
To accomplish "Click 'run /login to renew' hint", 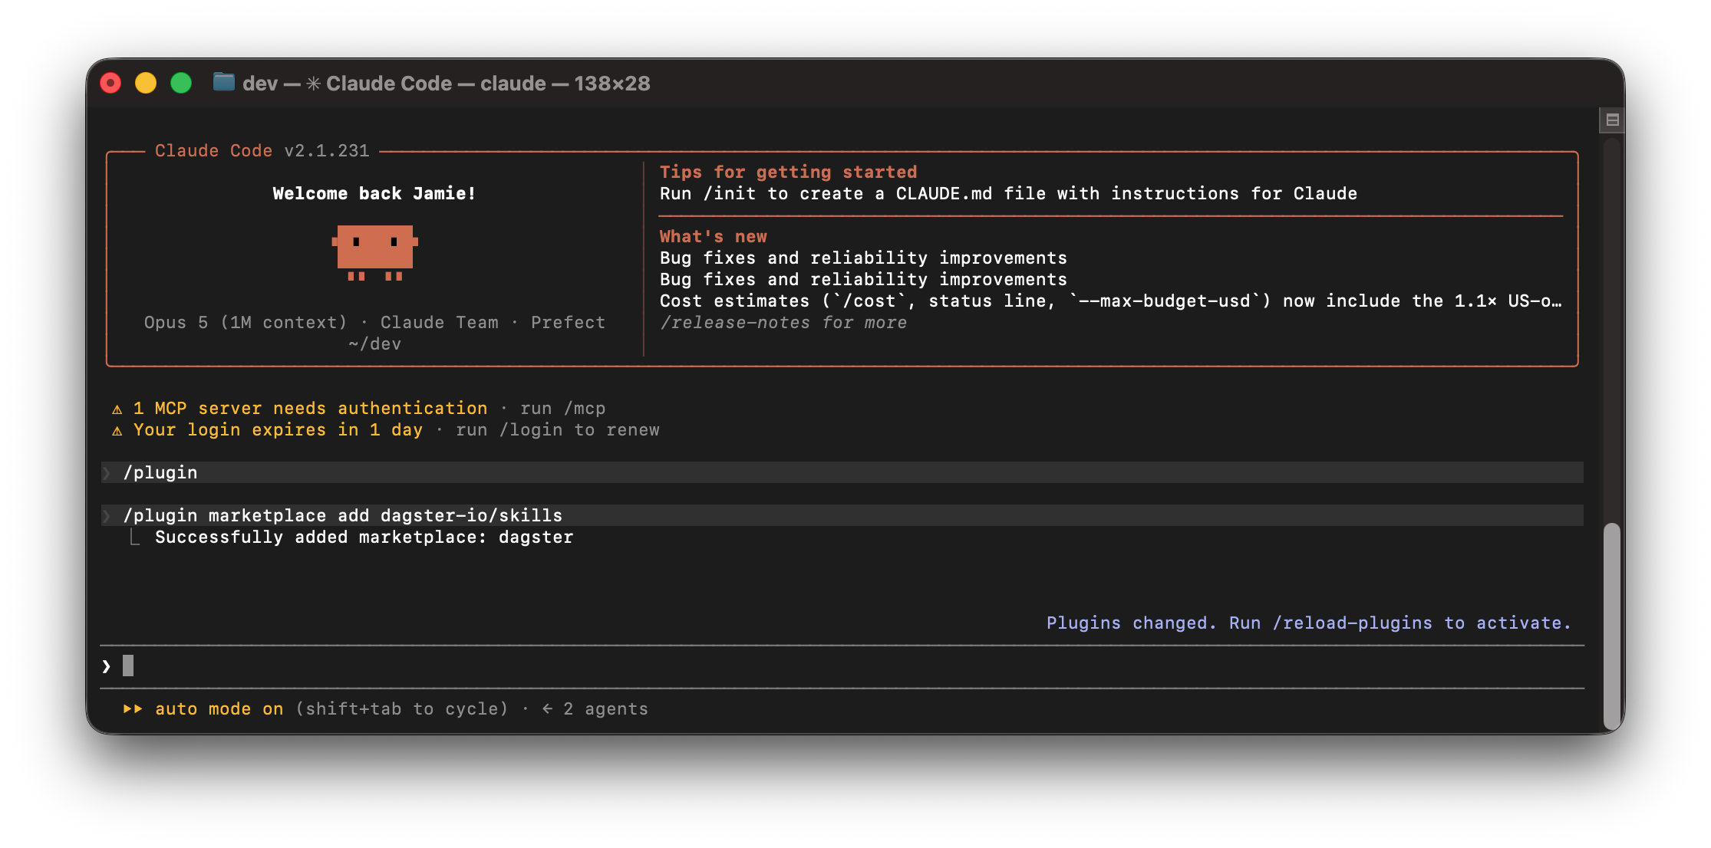I will [x=558, y=430].
